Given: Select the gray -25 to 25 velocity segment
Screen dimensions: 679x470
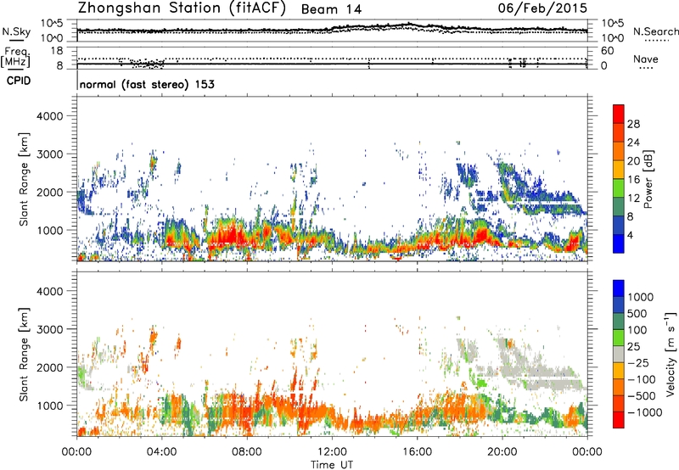Looking at the screenshot, I should point(619,355).
